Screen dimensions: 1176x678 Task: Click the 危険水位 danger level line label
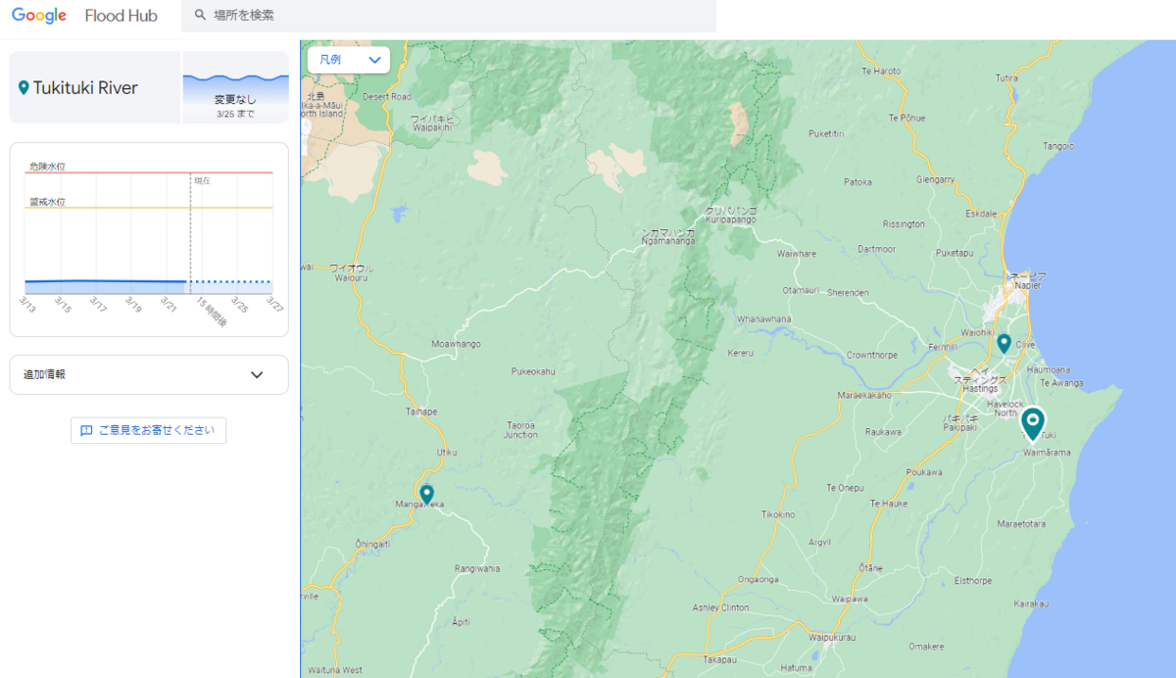click(47, 167)
